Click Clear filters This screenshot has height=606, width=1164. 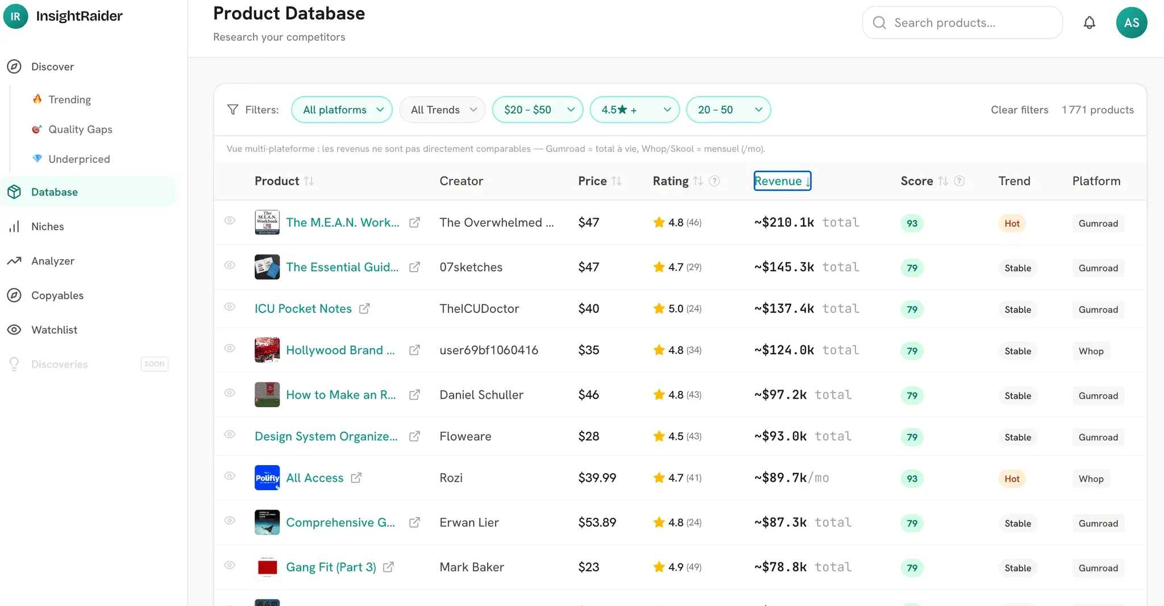coord(1020,110)
